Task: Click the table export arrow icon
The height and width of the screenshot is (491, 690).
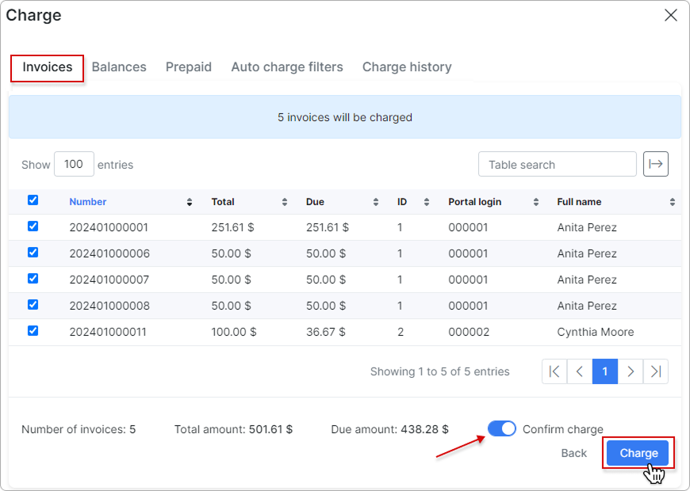Action: point(655,164)
